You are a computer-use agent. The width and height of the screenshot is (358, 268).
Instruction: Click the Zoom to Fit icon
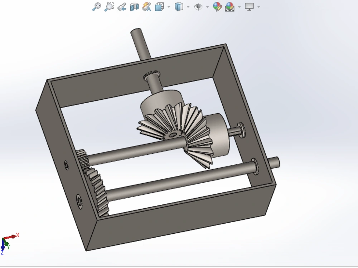tap(97, 6)
